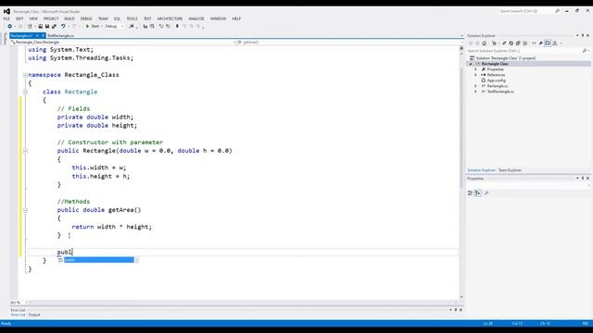Open the PROJECT menu
Image resolution: width=593 pixels, height=333 pixels.
pos(51,18)
